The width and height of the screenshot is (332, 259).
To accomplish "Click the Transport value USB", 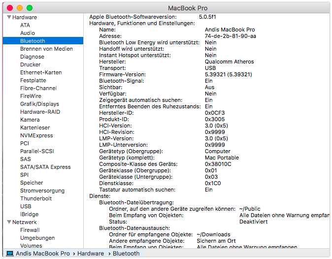I will click(210, 68).
